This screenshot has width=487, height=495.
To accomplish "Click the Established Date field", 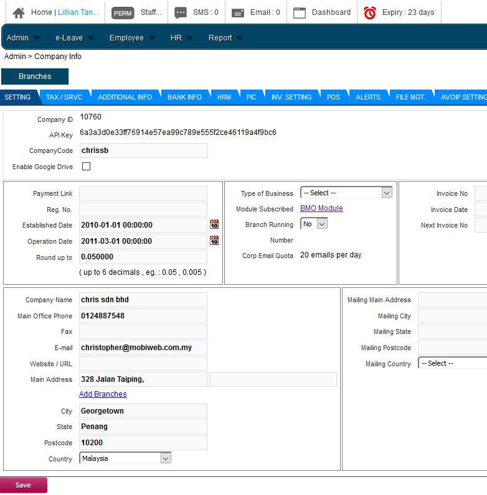I will 143,225.
